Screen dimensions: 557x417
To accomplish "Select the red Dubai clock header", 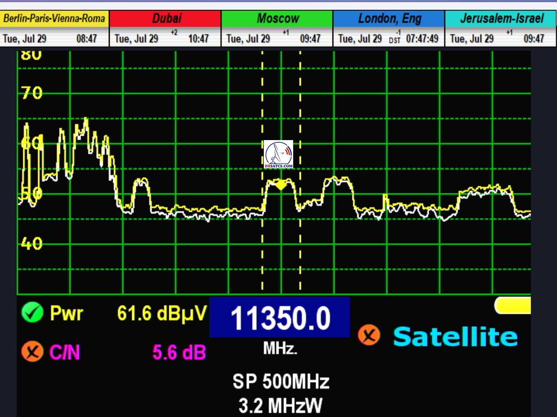I will coord(166,18).
